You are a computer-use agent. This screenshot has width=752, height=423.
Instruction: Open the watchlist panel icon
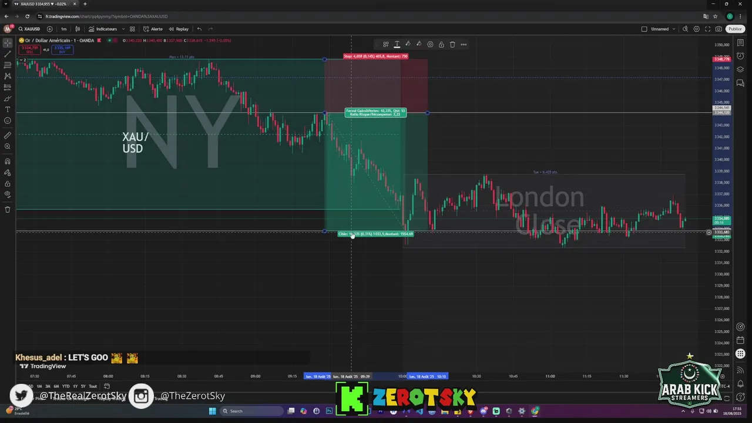pyautogui.click(x=740, y=43)
